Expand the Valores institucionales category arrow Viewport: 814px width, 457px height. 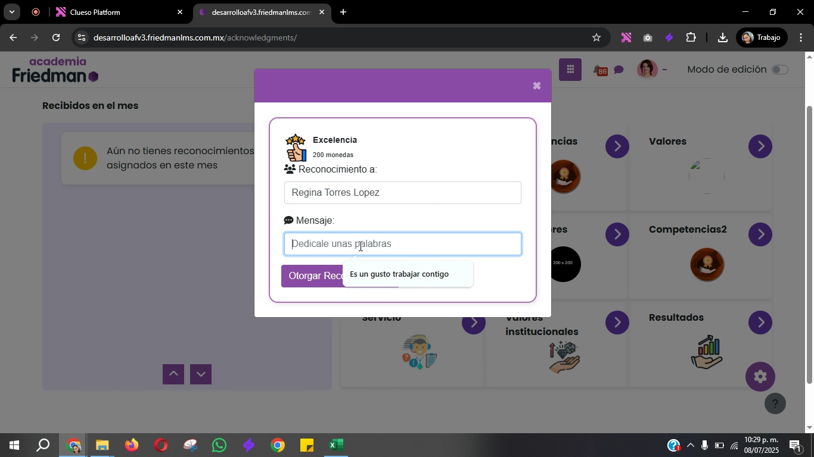[617, 323]
